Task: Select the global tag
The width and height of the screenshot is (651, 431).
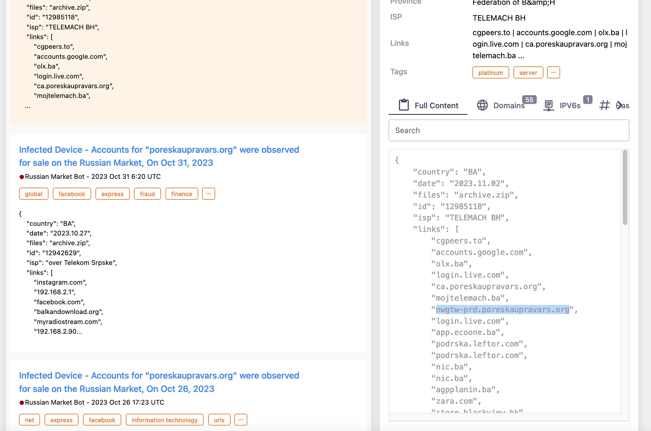Action: [x=34, y=194]
